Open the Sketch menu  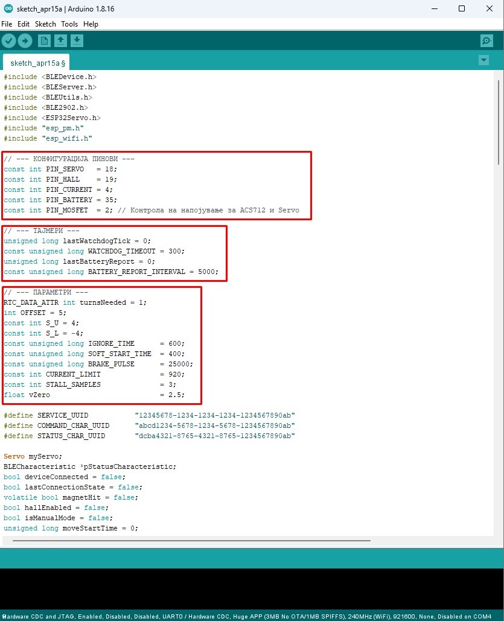(x=45, y=24)
